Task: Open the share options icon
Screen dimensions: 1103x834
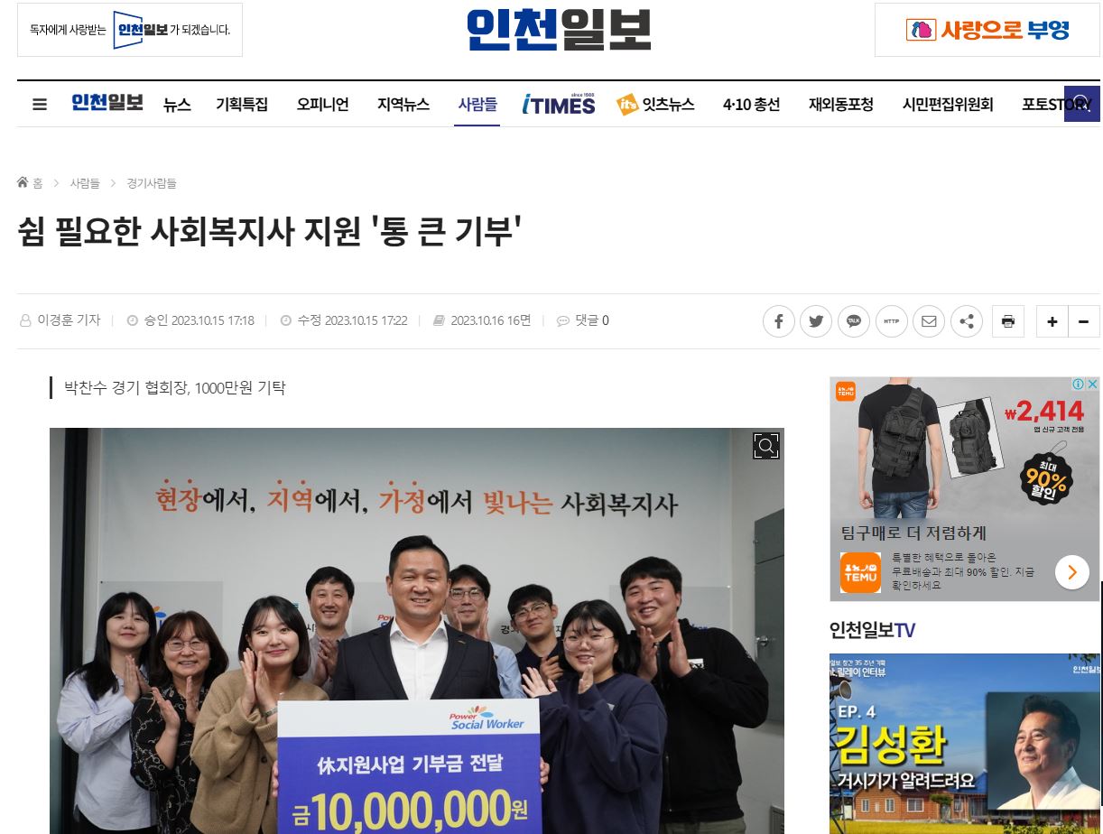Action: click(967, 321)
